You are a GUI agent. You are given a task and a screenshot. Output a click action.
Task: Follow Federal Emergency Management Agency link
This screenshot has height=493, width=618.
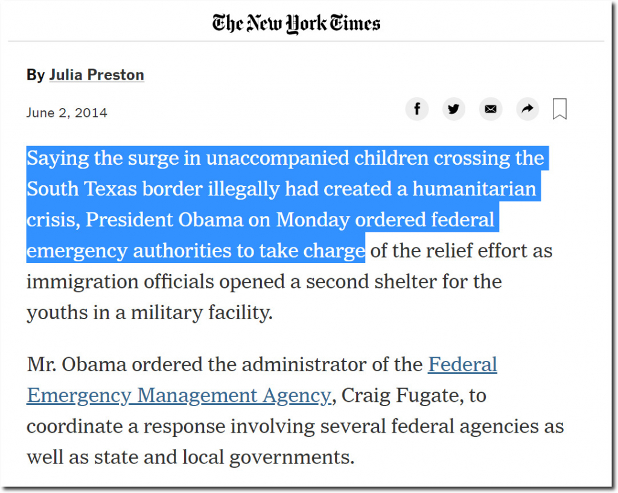pyautogui.click(x=262, y=380)
